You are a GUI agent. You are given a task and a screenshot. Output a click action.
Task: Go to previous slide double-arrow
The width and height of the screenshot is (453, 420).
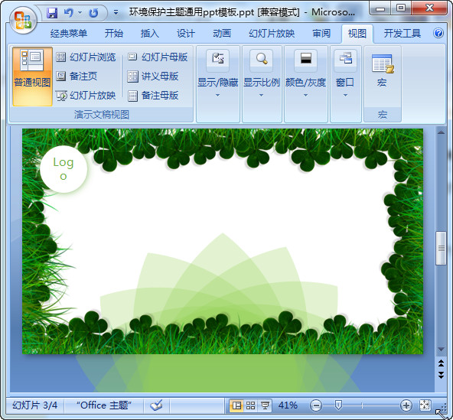[x=441, y=363]
